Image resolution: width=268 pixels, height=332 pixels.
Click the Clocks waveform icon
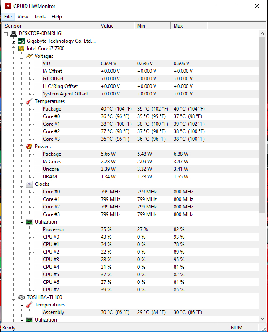pos(29,184)
